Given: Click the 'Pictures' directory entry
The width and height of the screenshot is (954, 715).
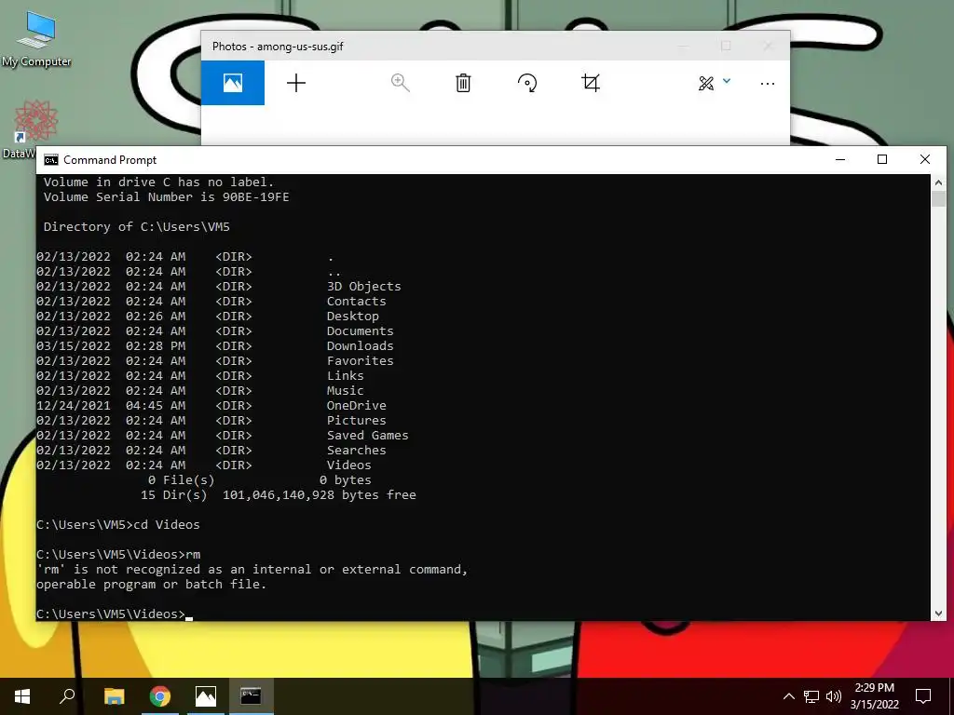Looking at the screenshot, I should pyautogui.click(x=357, y=420).
